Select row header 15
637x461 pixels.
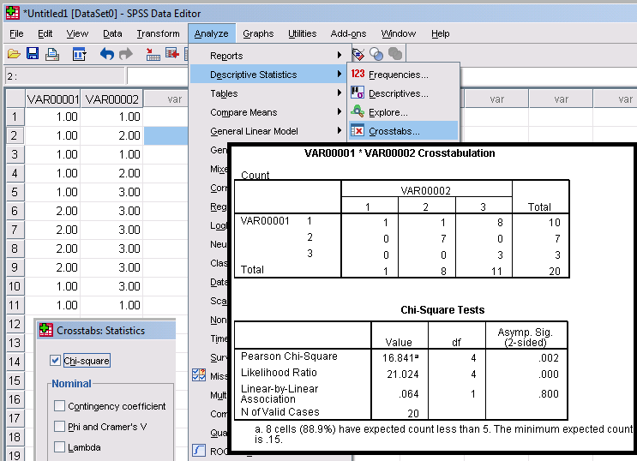tap(15, 380)
